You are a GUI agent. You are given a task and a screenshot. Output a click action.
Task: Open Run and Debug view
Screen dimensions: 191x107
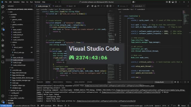pyautogui.click(x=3, y=23)
